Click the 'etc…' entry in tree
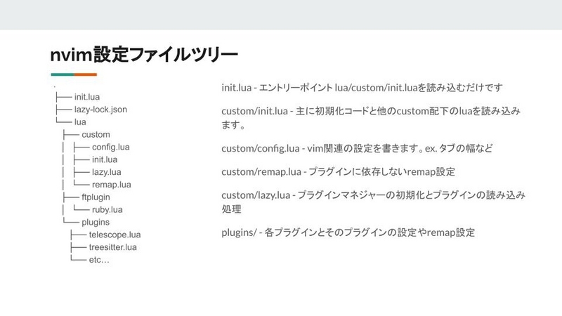 click(99, 260)
